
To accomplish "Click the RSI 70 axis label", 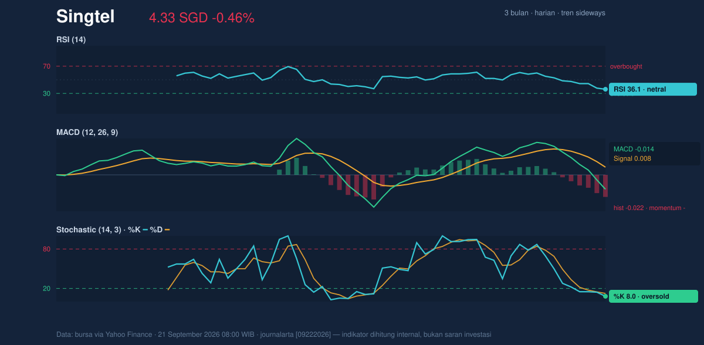I will (46, 66).
